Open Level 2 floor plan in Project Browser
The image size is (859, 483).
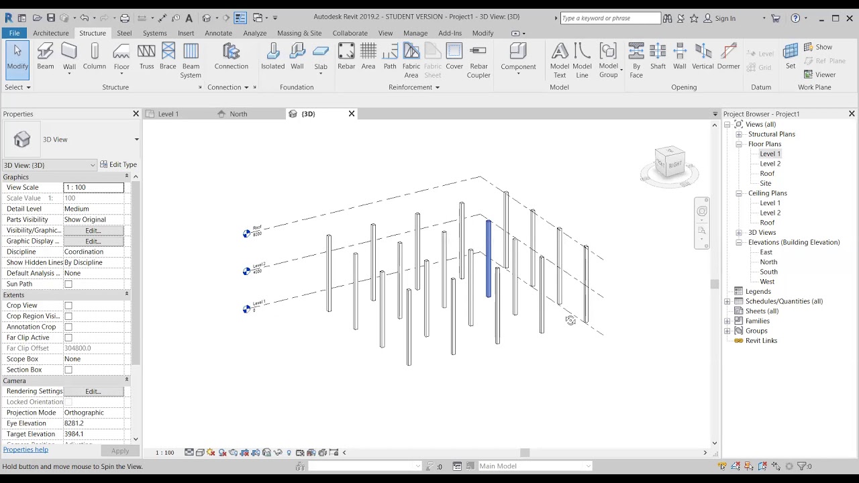770,164
